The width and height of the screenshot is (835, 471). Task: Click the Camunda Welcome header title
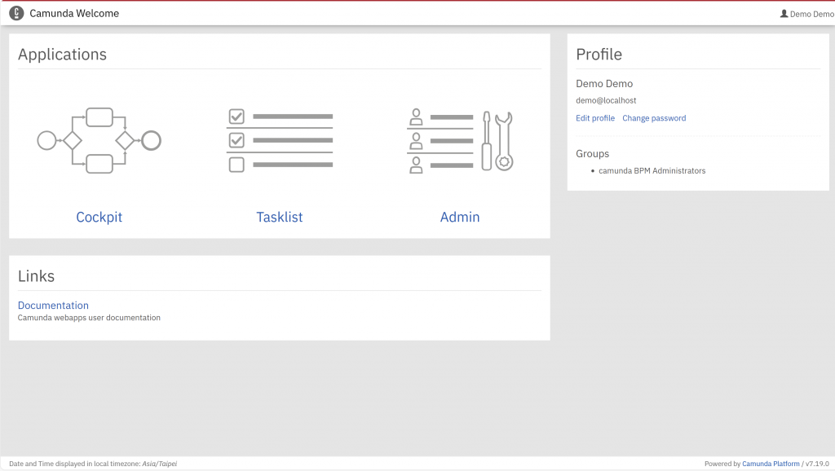74,13
